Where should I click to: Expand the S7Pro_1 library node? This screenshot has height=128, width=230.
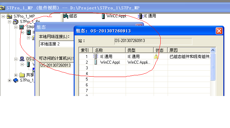coord(9,80)
